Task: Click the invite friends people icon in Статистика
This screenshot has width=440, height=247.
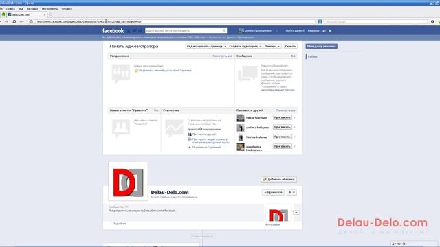Action: coord(190,134)
